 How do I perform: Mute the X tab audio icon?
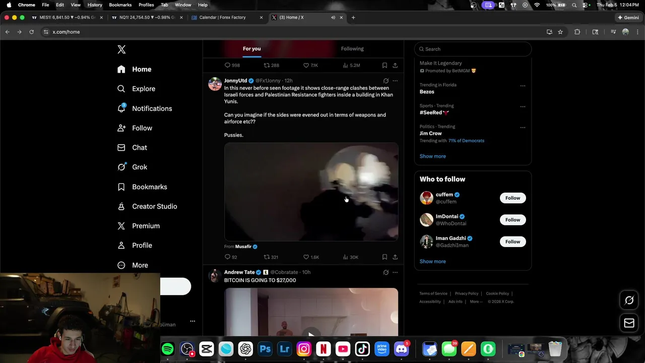333,18
